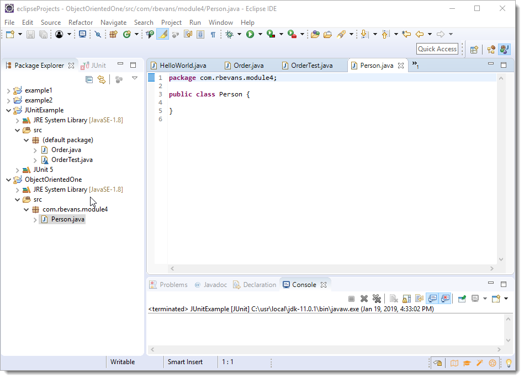Toggle Link with Editor in Package Explorer

coord(101,80)
